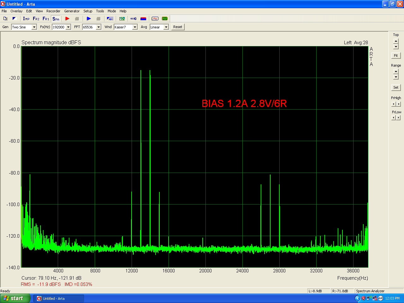Click the disconnected network tray icon
Viewport: 404px width, 303px height.
click(x=375, y=298)
